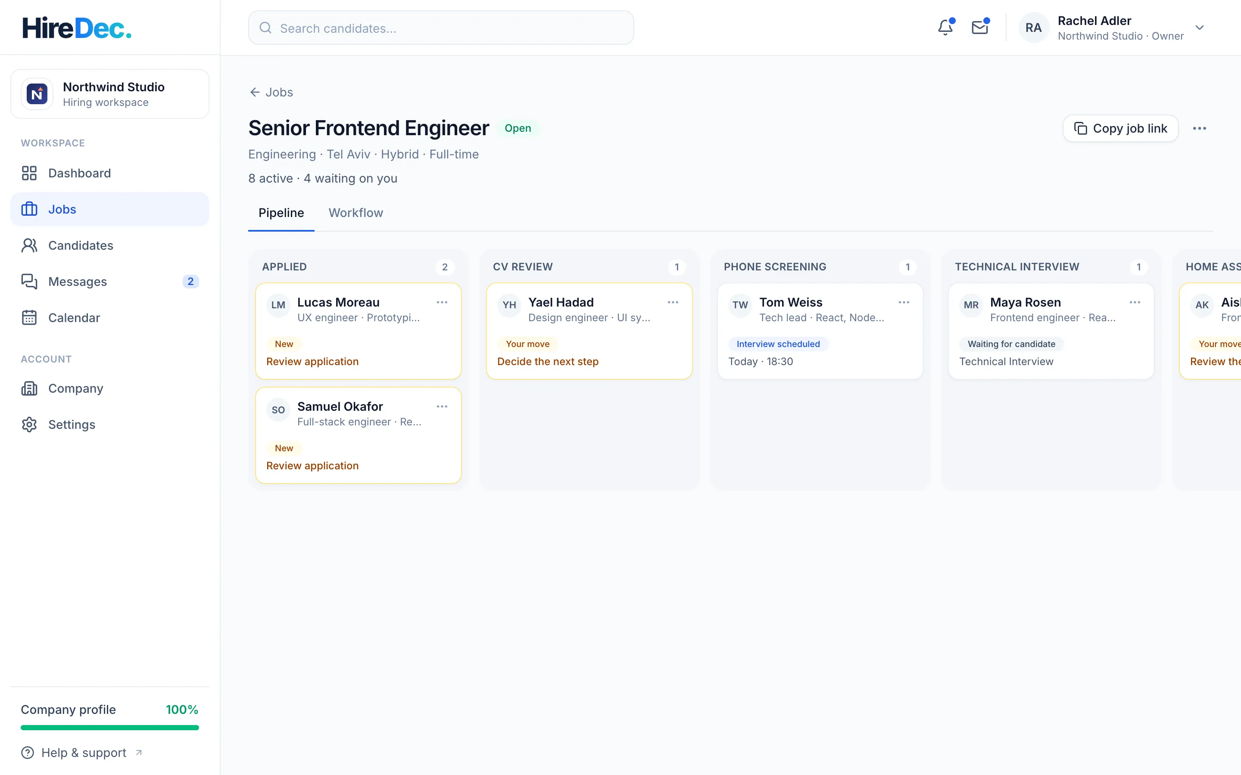The height and width of the screenshot is (775, 1241).
Task: Focus the Search candidates field
Action: tap(441, 28)
